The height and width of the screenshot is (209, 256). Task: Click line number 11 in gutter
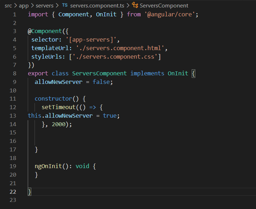(x=13, y=98)
